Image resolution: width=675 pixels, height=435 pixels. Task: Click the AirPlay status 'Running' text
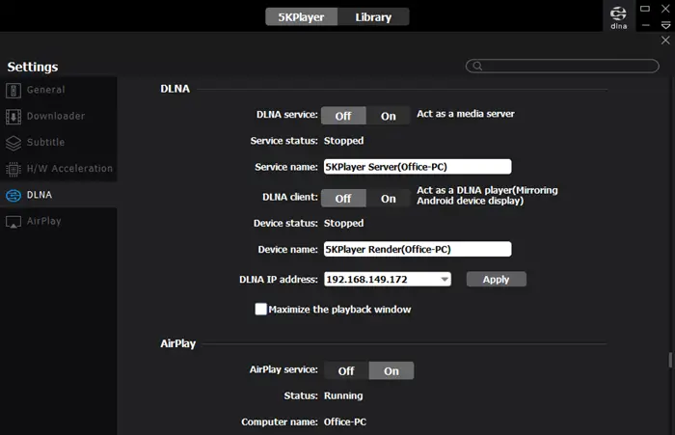(x=343, y=395)
